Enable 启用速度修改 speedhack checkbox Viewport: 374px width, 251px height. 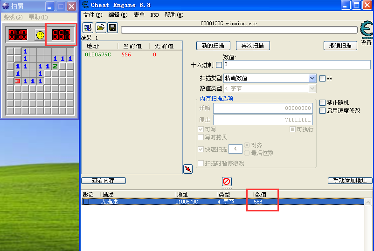(x=322, y=110)
